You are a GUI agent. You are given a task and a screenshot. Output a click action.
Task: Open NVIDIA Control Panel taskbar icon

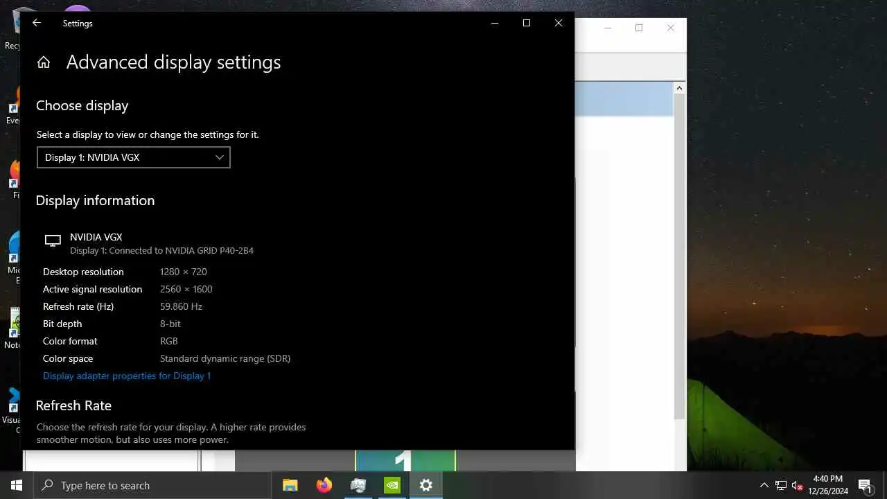coord(392,485)
